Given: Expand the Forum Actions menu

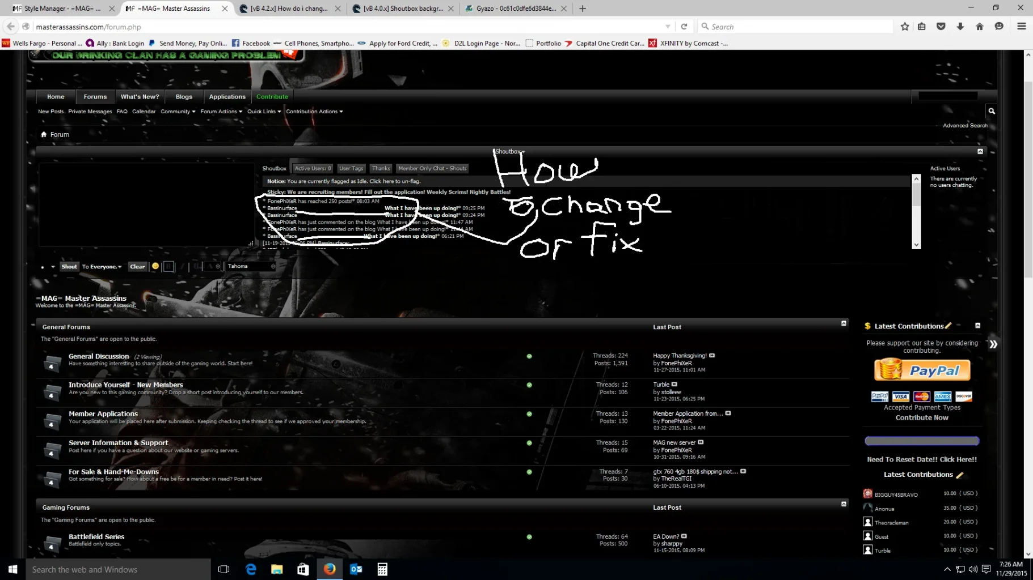Looking at the screenshot, I should coord(221,112).
